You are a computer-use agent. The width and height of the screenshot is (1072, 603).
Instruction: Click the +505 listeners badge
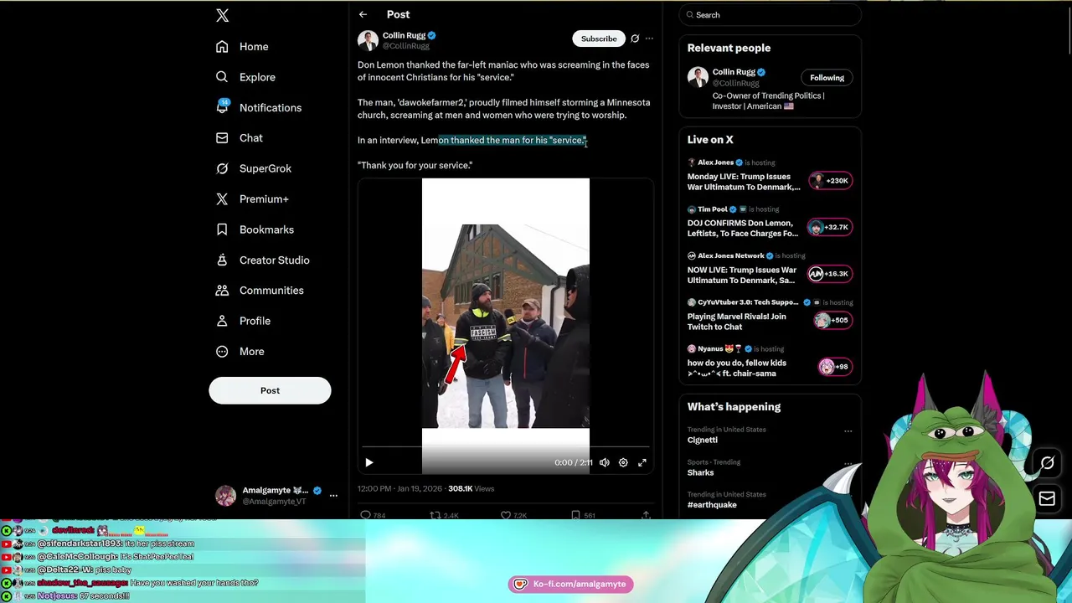pyautogui.click(x=832, y=320)
